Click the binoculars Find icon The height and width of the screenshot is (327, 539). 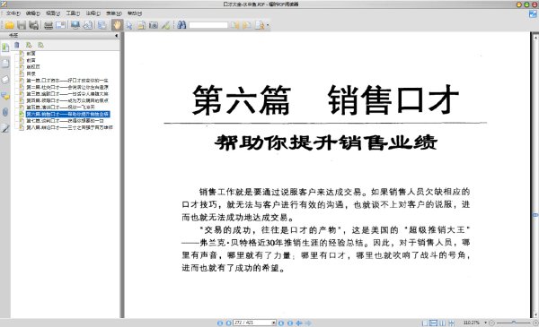(181, 25)
